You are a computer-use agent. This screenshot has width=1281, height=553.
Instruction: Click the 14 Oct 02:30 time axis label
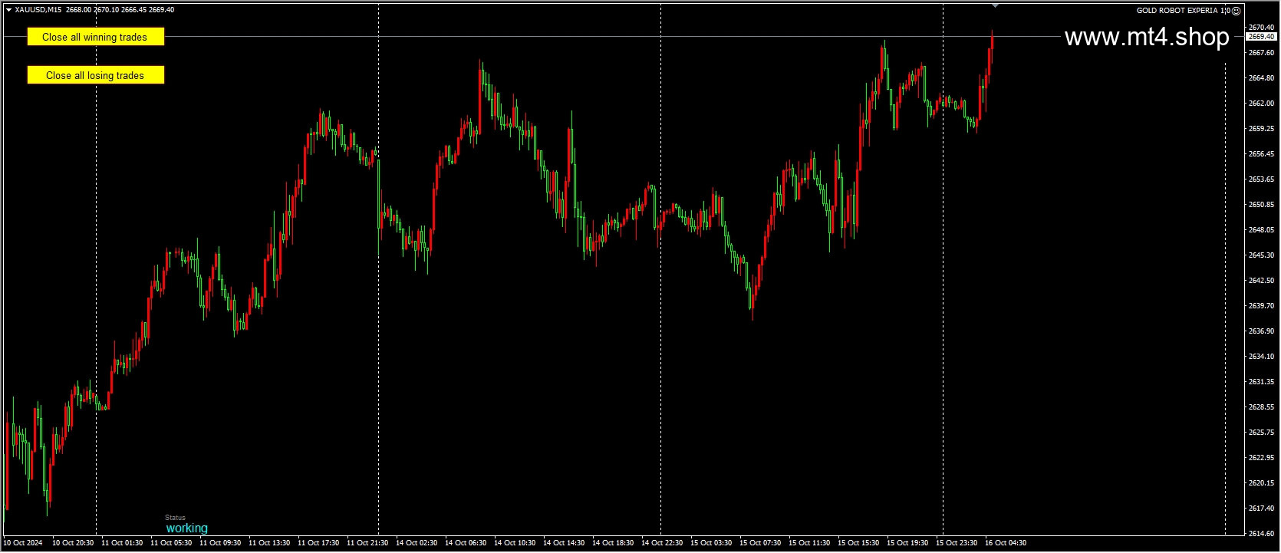[x=417, y=543]
